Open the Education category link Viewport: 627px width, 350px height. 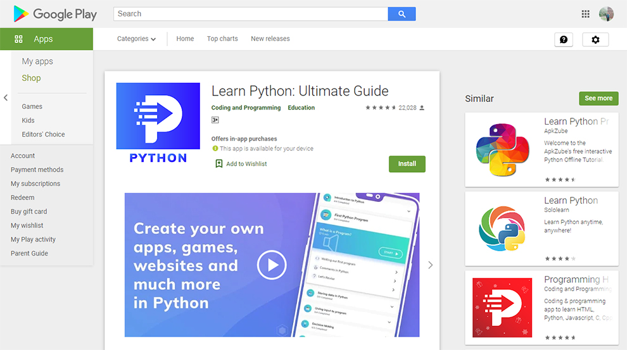coord(301,108)
